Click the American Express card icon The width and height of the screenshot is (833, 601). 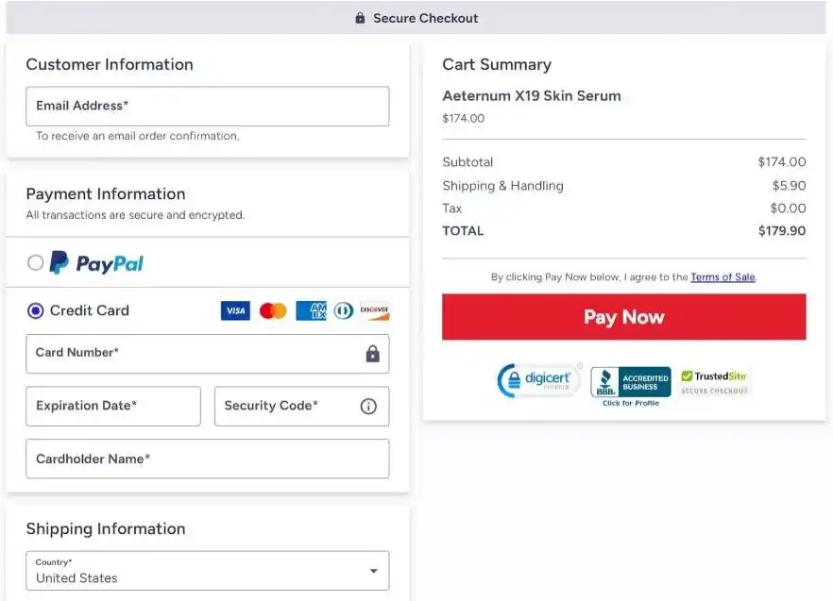[x=312, y=310]
